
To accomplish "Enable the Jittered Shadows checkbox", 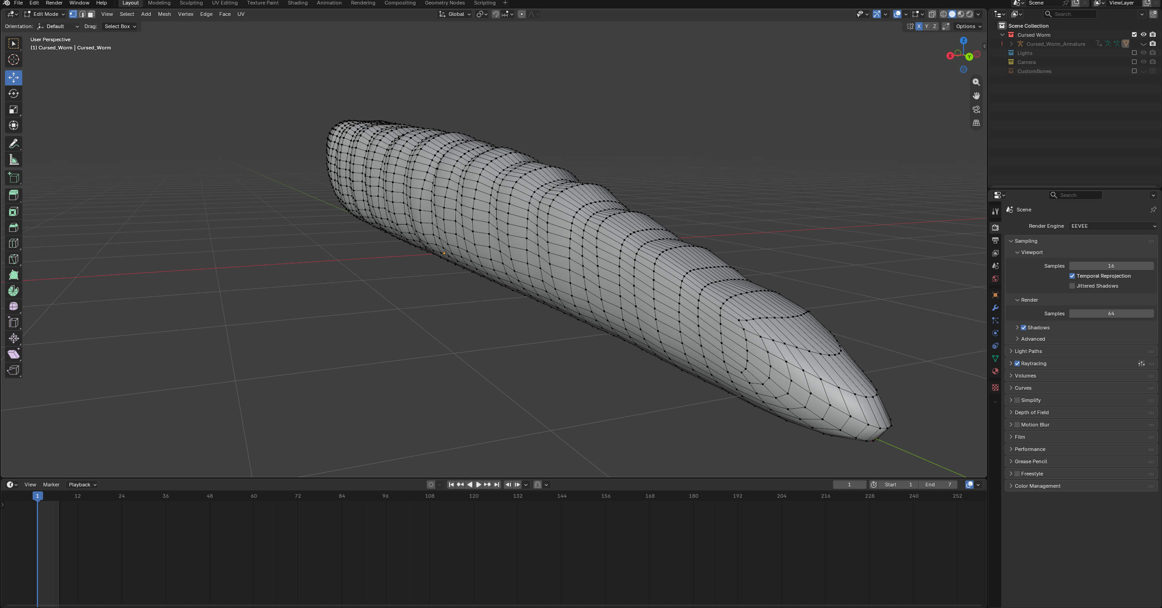I will [1072, 286].
